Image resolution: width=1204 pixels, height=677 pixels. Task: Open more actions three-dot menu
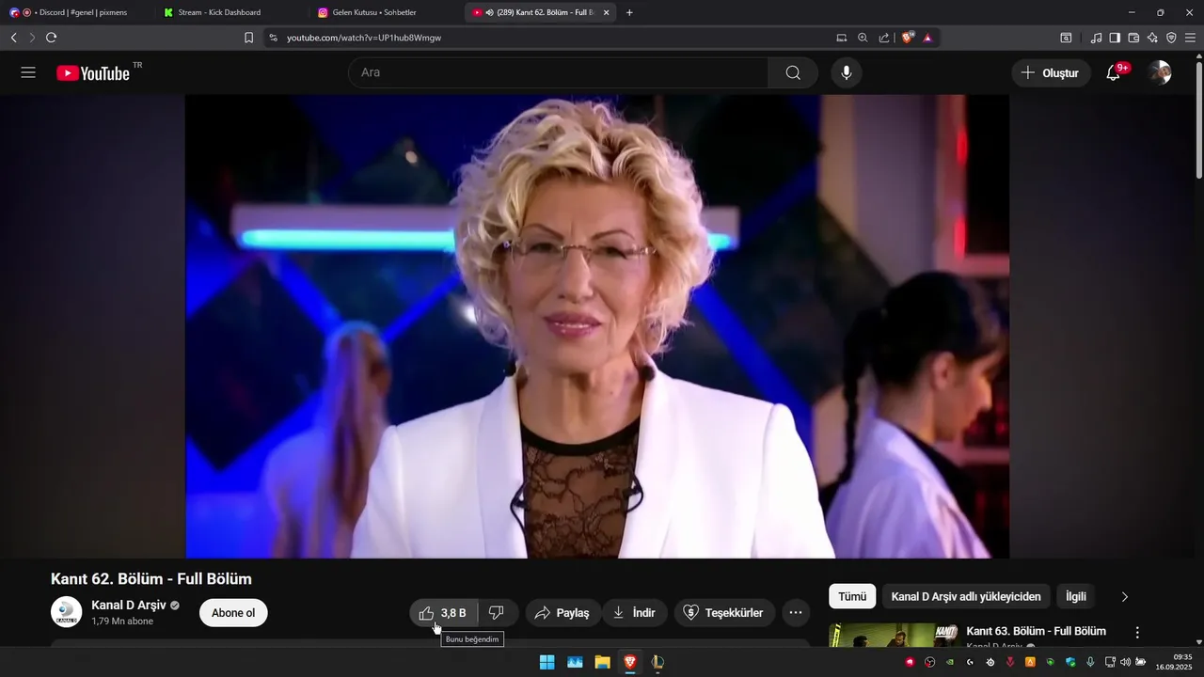pyautogui.click(x=796, y=613)
